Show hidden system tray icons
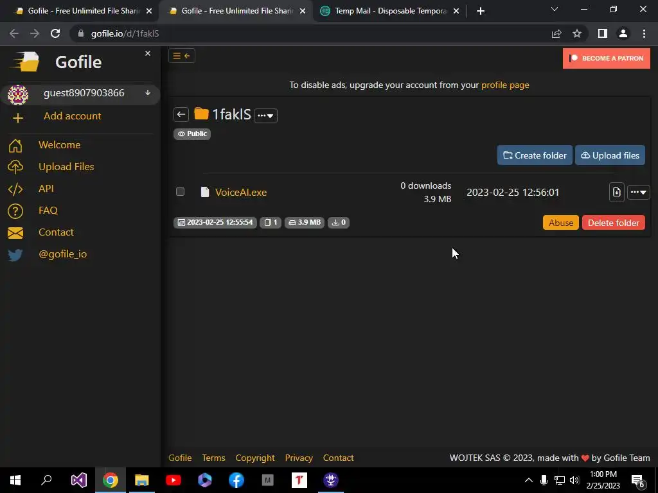The height and width of the screenshot is (493, 658). 529,480
